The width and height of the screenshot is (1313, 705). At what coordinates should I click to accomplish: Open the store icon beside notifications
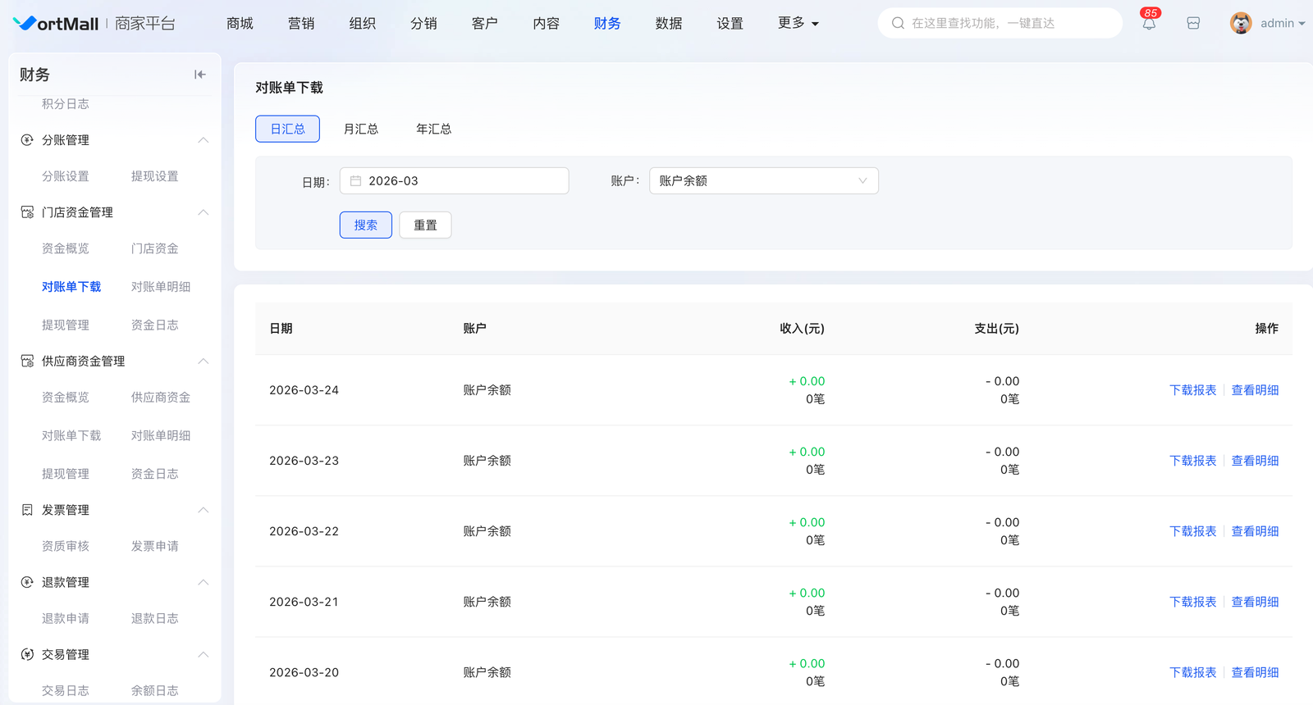1193,24
